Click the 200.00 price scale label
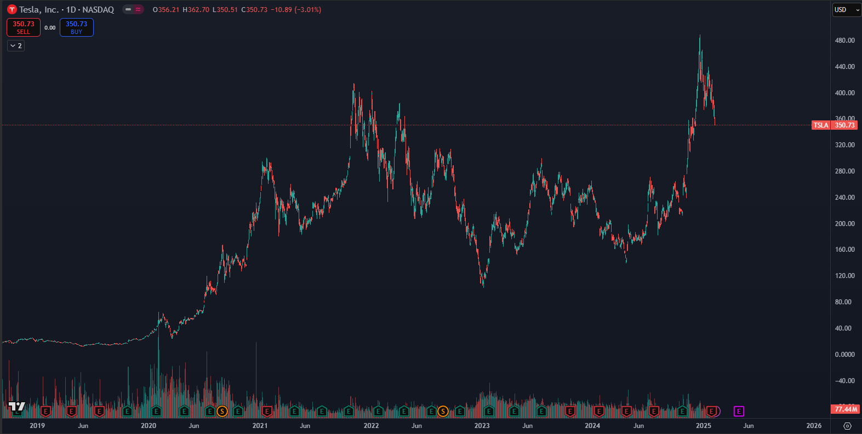This screenshot has height=434, width=862. pyautogui.click(x=844, y=224)
